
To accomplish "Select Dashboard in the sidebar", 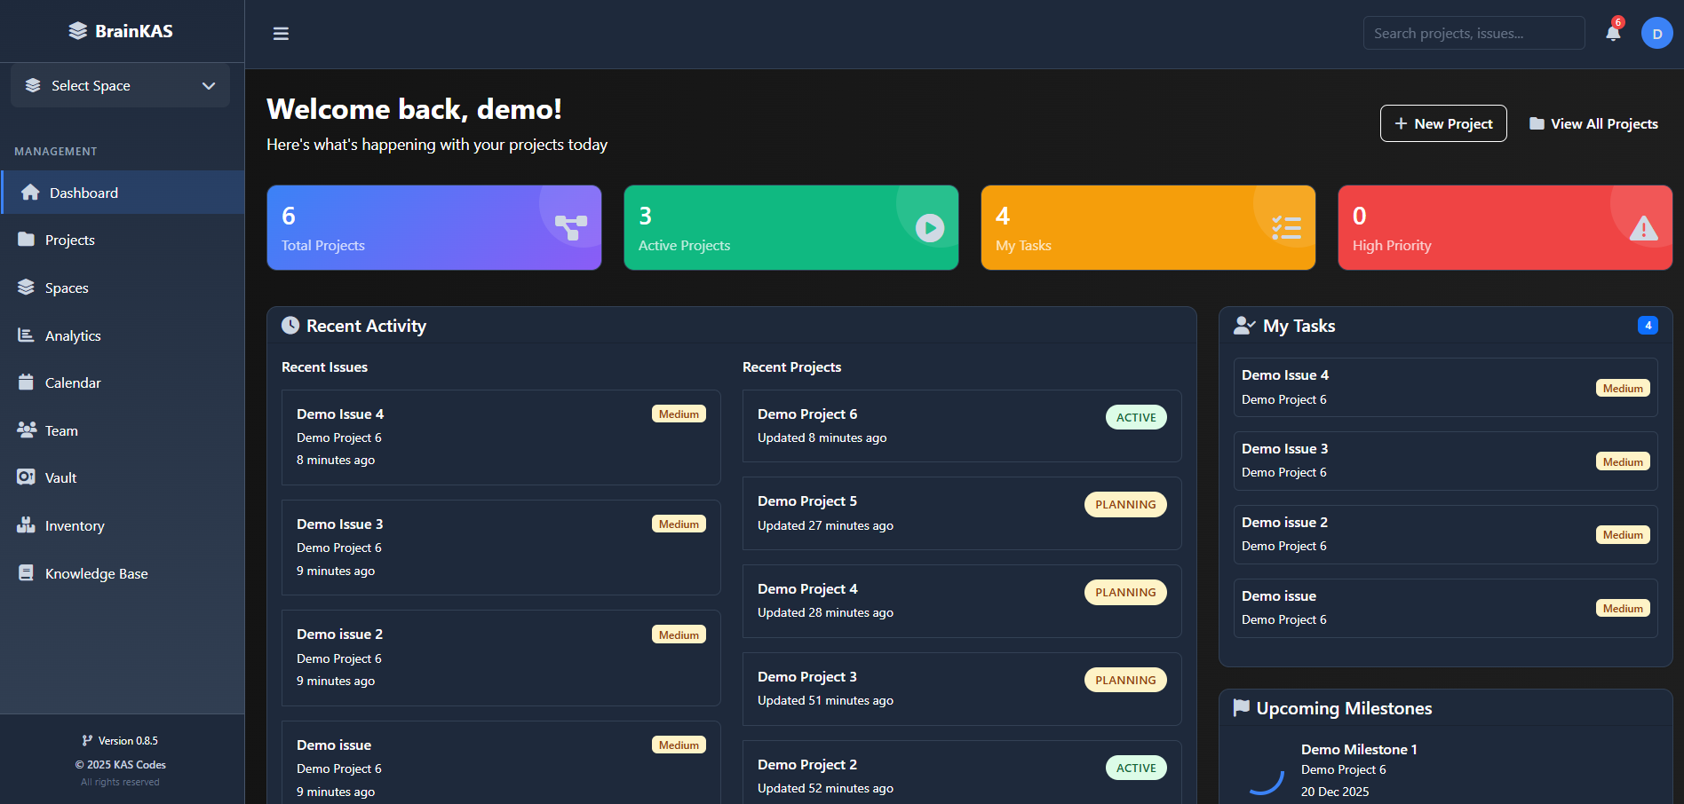I will tap(83, 193).
